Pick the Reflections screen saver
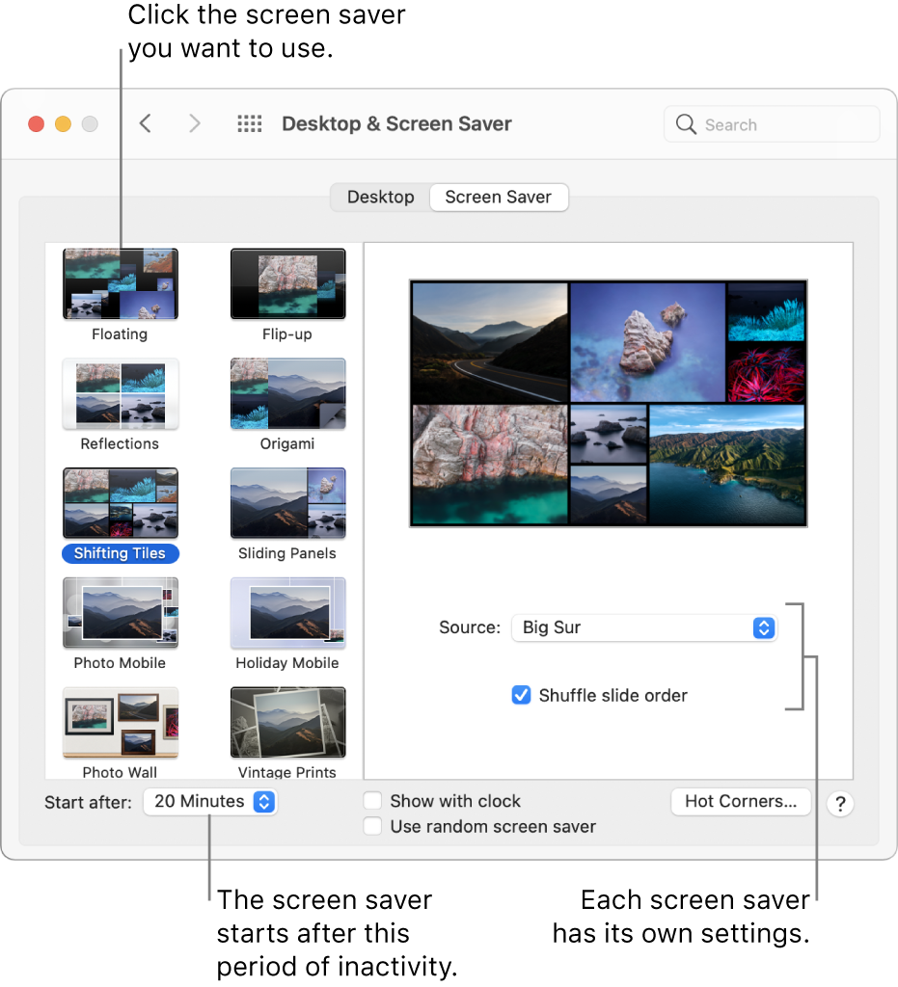Viewport: 898px width, 987px height. click(120, 394)
